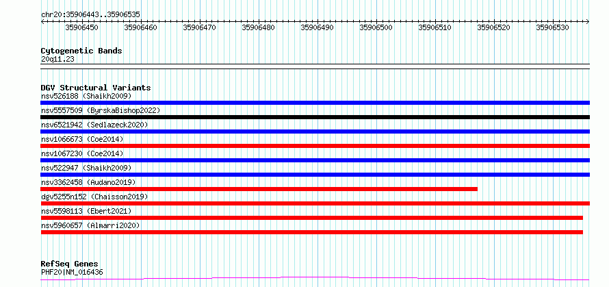Open variant nsv526188 (Shaikh2009) label
This screenshot has height=287, width=609.
point(86,96)
